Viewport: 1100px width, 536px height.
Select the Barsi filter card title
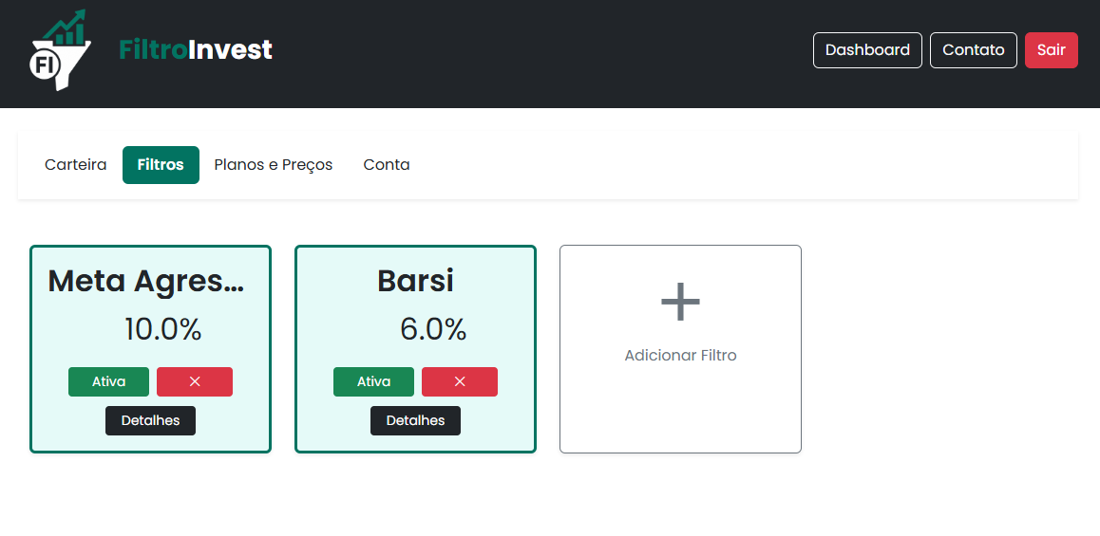415,281
